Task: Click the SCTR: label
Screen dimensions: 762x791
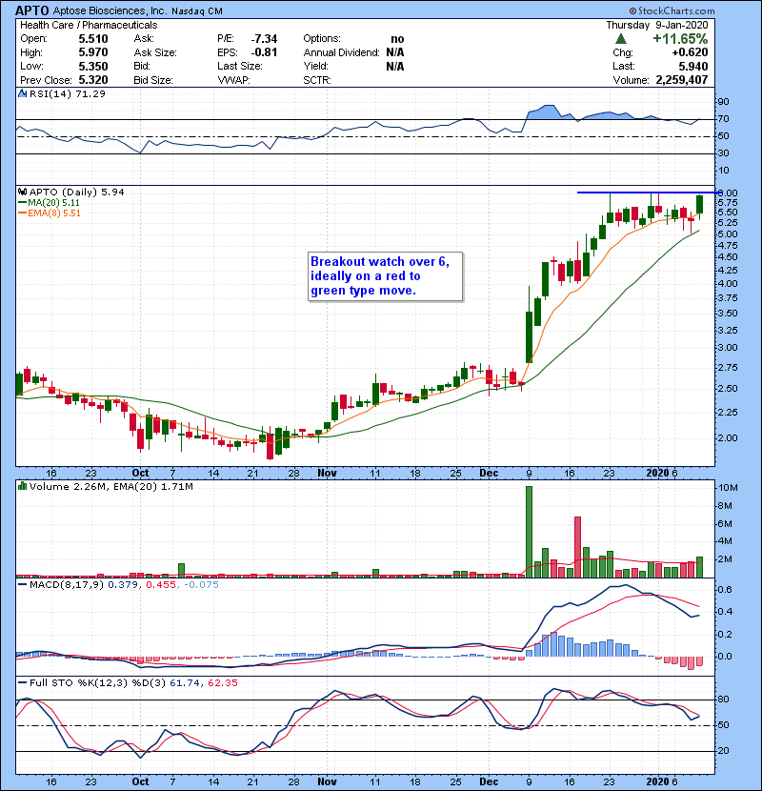Action: [x=317, y=80]
